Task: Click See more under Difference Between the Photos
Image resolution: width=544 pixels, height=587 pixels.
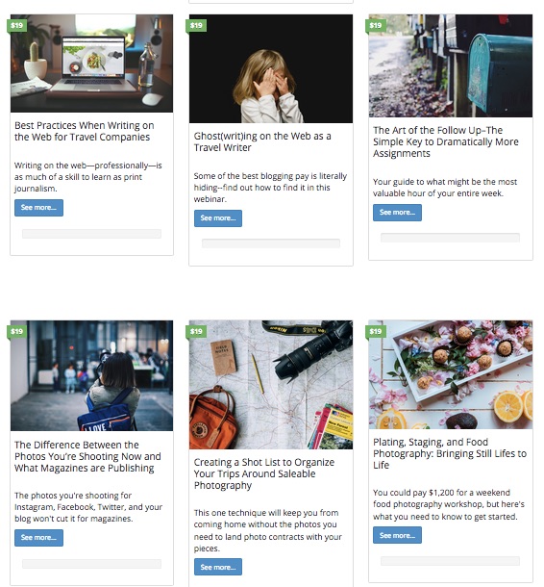Action: coord(38,538)
